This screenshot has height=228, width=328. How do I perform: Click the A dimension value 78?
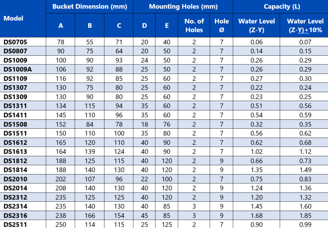pyautogui.click(x=61, y=42)
